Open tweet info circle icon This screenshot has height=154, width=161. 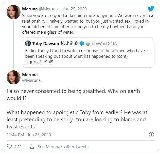(x=151, y=134)
